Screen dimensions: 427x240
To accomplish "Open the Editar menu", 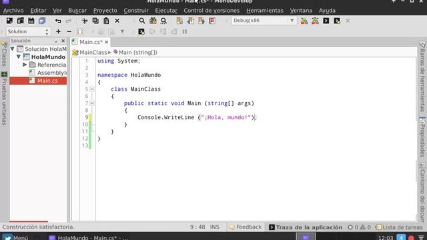I will pos(38,11).
